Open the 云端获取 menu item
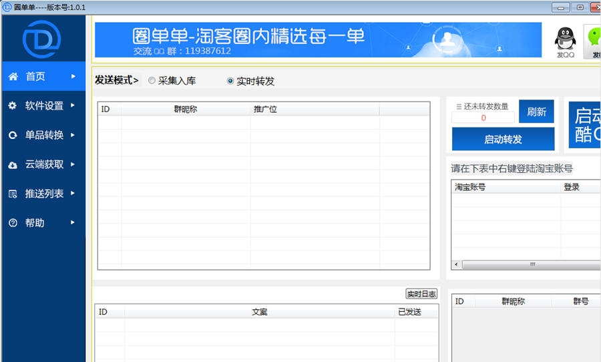The width and height of the screenshot is (601, 362). point(43,164)
